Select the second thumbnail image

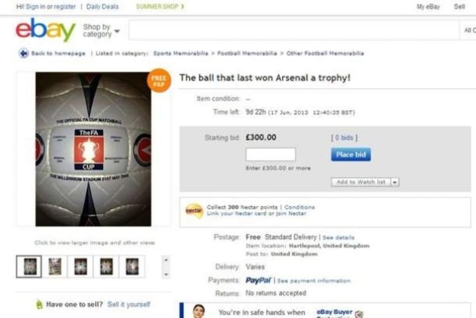pos(55,266)
